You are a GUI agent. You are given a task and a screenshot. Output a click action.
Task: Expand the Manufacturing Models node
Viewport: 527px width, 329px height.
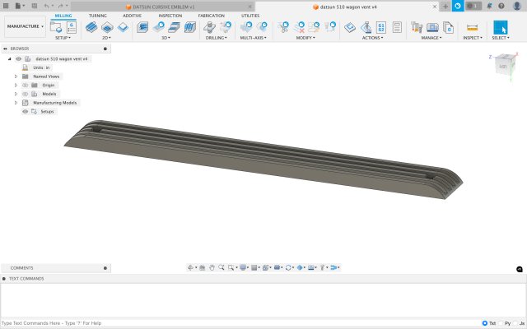coord(16,103)
